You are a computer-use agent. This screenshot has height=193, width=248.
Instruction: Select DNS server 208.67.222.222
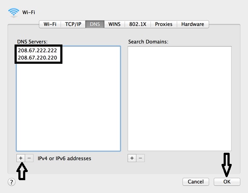(x=37, y=50)
